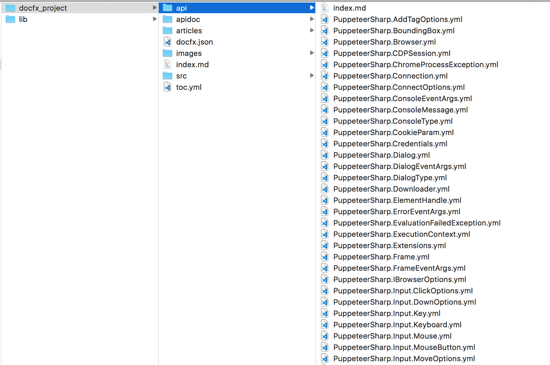Expand the images folder arrow
The image size is (550, 365).
click(312, 53)
